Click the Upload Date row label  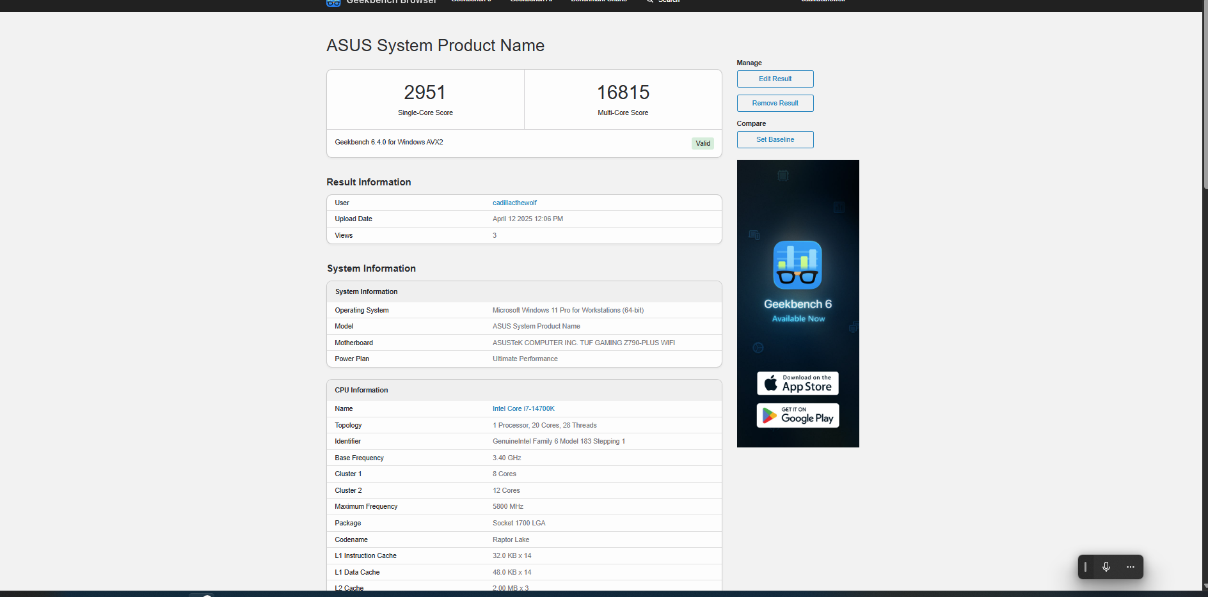click(x=353, y=219)
